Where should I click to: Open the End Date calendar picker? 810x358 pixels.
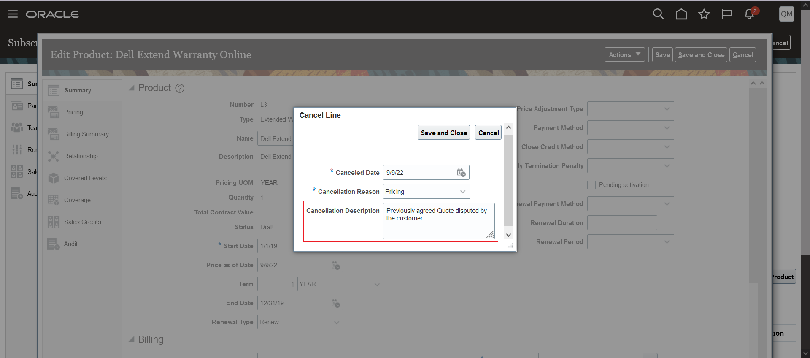click(335, 303)
